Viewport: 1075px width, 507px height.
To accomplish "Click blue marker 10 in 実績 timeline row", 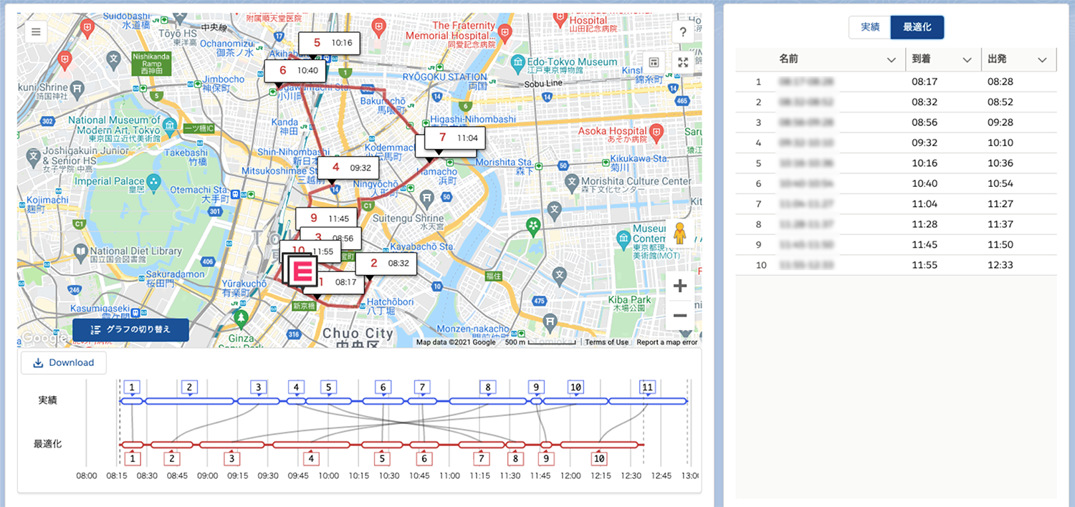I will (x=575, y=387).
